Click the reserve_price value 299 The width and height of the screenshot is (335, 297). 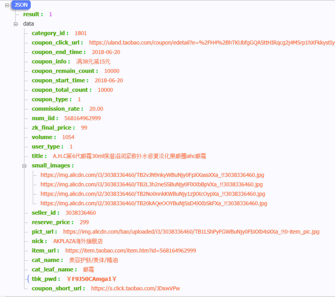[84, 222]
